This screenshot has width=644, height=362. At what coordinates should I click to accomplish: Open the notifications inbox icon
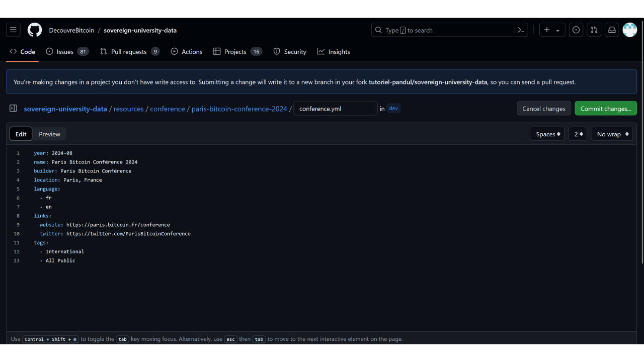[x=612, y=30]
